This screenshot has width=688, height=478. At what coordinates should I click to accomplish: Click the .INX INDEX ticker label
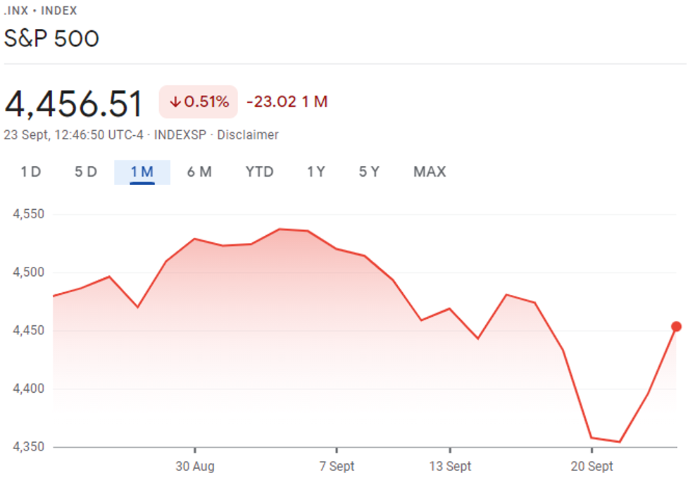[x=41, y=11]
